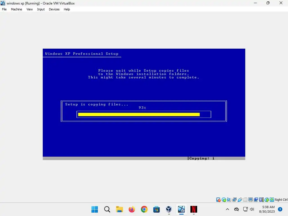
Task: Click the green arrow keyboard capture icon
Action: 272,200
